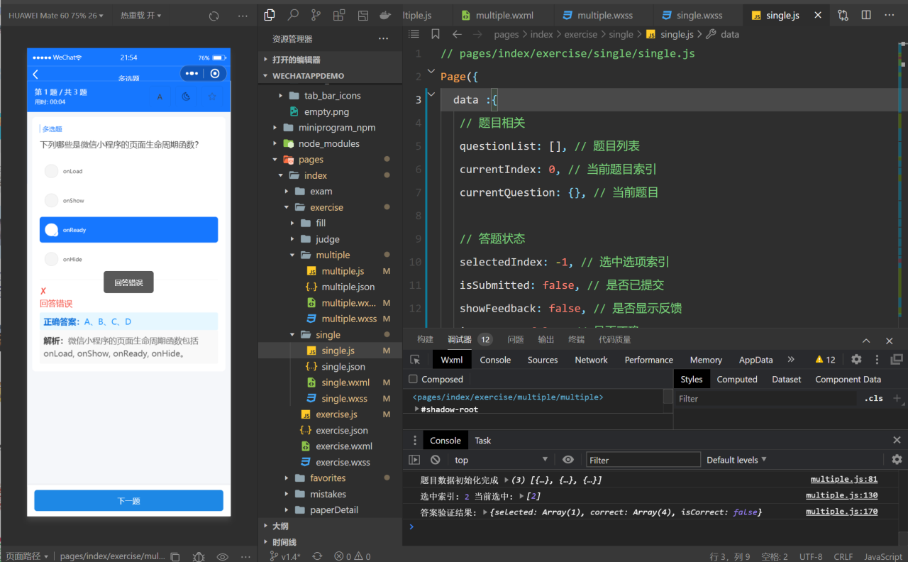Open the Network debugger tab
The width and height of the screenshot is (908, 562).
pyautogui.click(x=591, y=360)
